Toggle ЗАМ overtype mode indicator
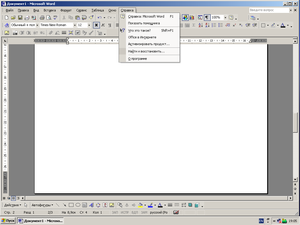300x225 pixels. [x=144, y=212]
